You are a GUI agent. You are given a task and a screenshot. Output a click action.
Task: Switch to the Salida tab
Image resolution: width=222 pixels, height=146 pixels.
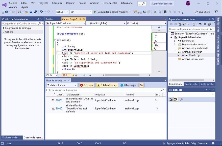[x=50, y=19]
